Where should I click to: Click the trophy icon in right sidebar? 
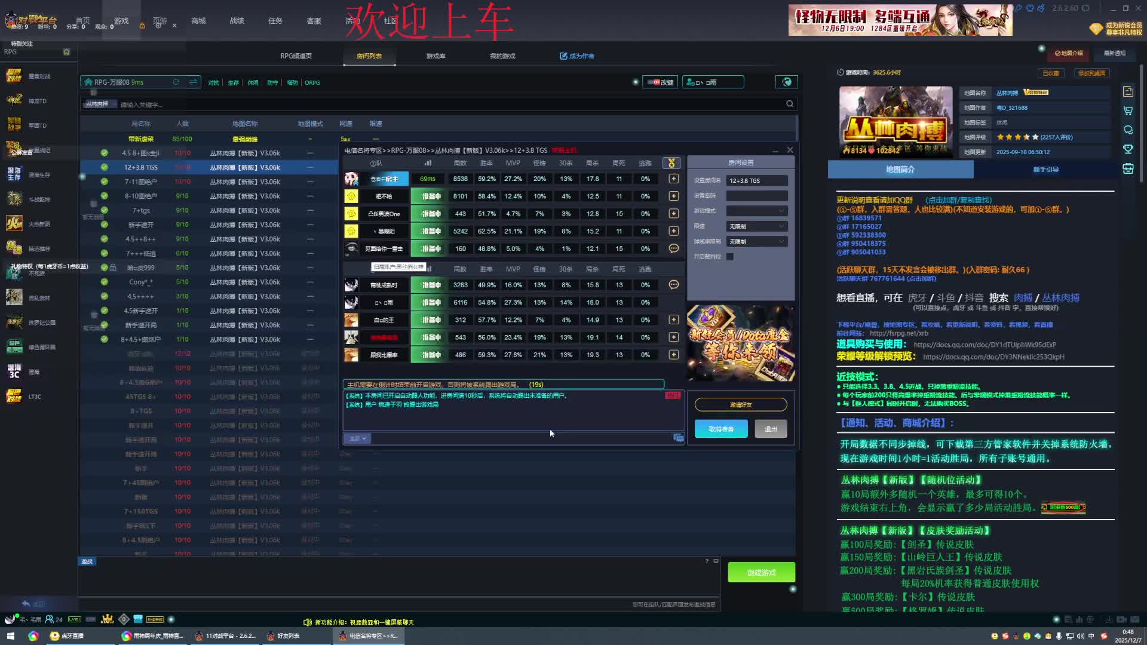tap(1128, 149)
